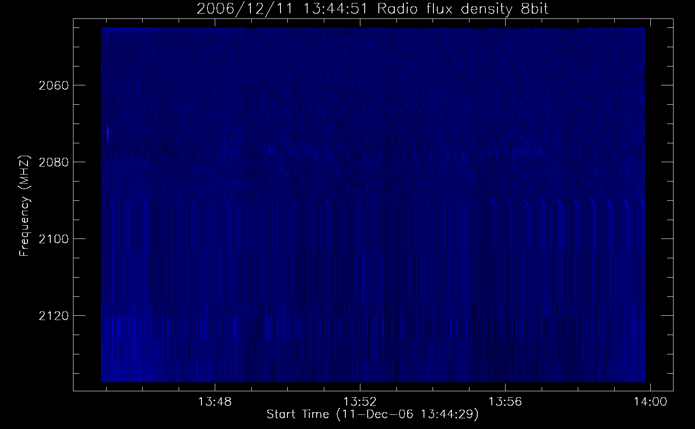Click the Start Time axis label

click(372, 414)
